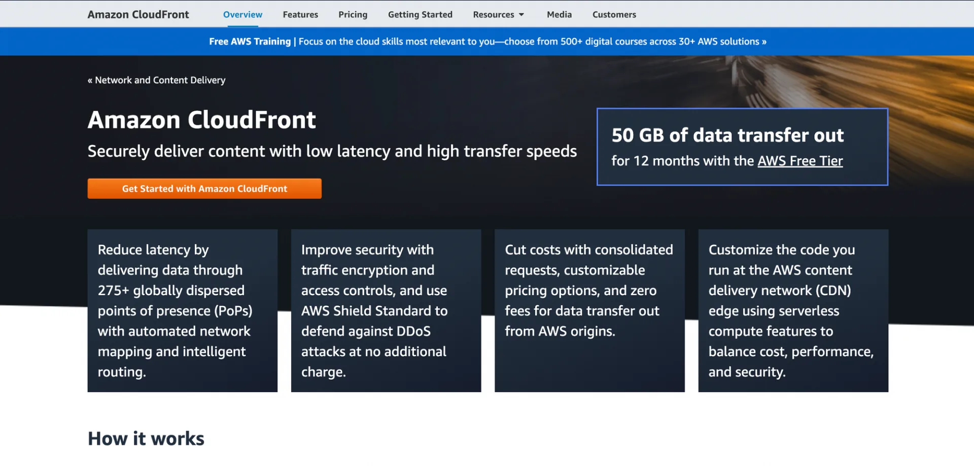The height and width of the screenshot is (466, 974).
Task: Follow the AWS Free Tier link
Action: (800, 161)
